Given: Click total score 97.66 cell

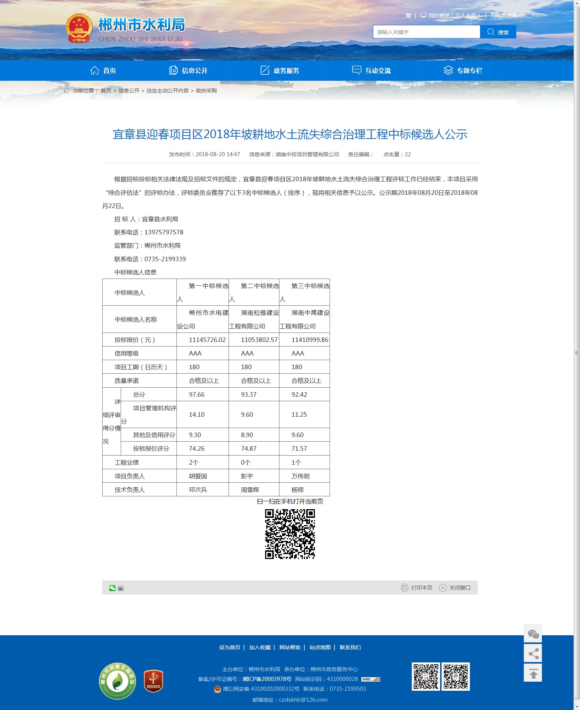Looking at the screenshot, I should click(x=203, y=394).
